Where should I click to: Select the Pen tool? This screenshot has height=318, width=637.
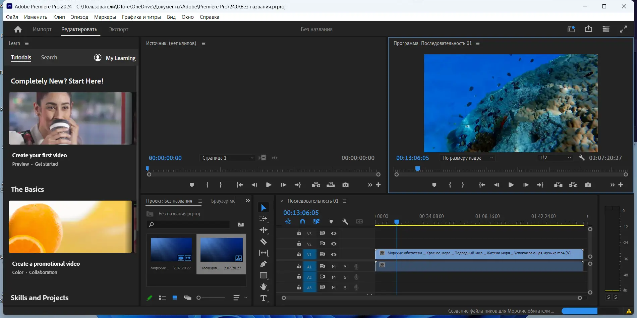click(x=264, y=264)
